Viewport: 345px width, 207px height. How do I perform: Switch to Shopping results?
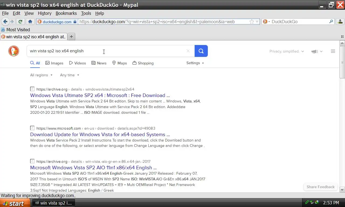[143, 63]
